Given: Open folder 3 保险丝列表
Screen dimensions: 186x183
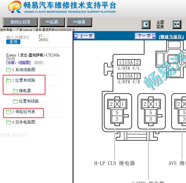Looking at the screenshot, I should [23, 112].
